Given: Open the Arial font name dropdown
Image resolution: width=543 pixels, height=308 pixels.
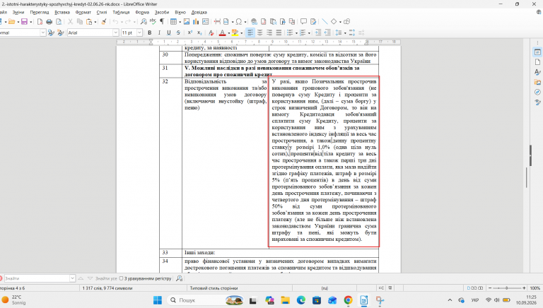Looking at the screenshot, I should (116, 32).
